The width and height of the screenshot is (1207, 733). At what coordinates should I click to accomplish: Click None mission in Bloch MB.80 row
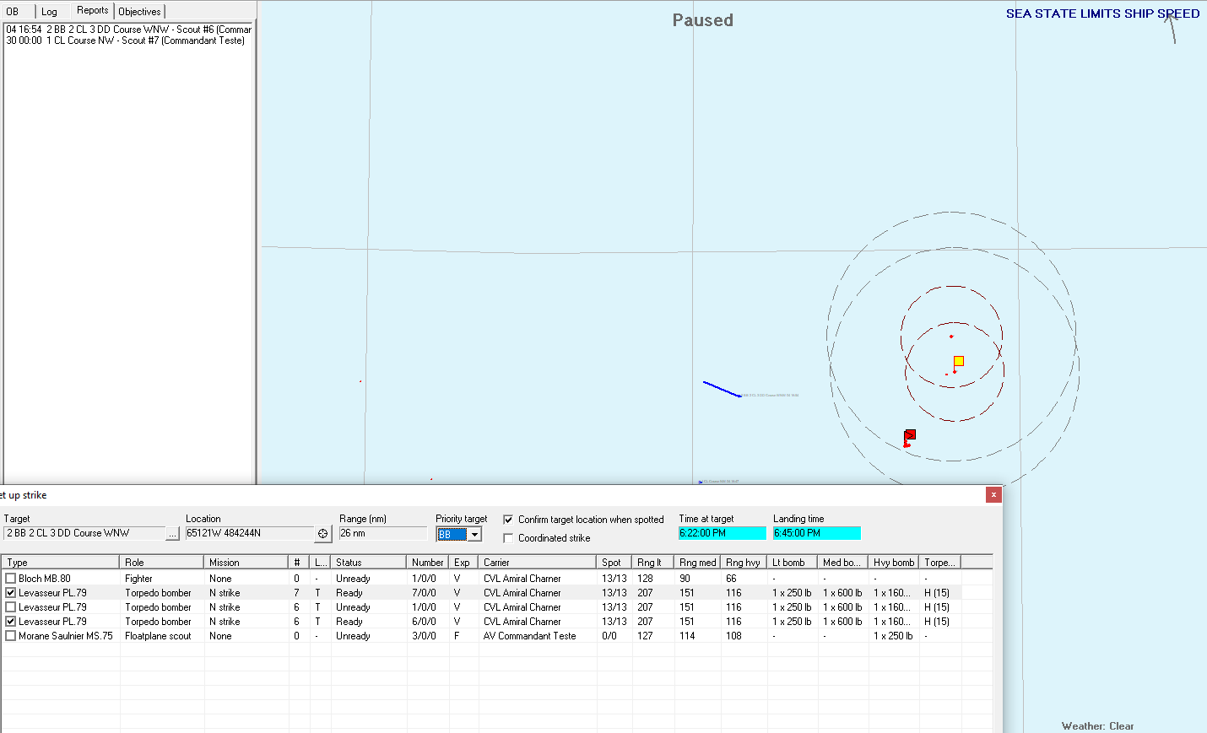220,579
